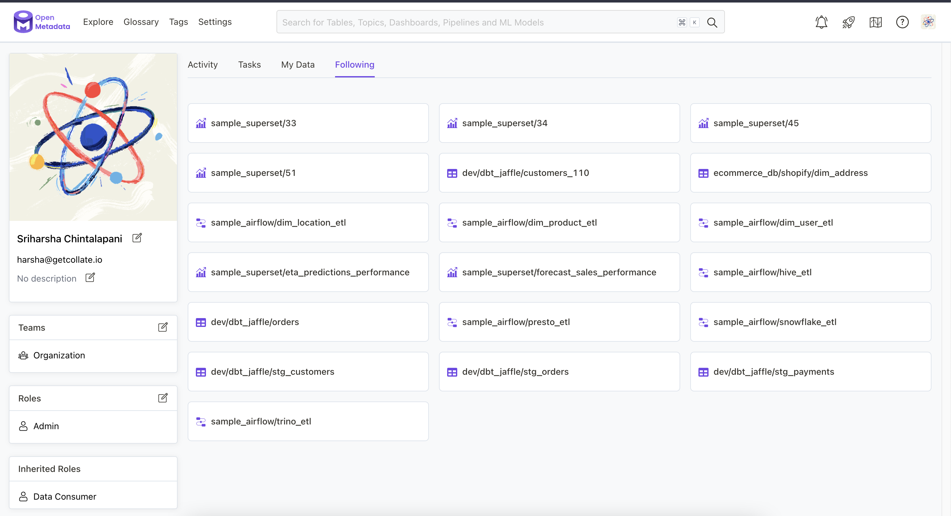The width and height of the screenshot is (951, 516).
Task: Open sample_airflow/hive_etl pipeline card
Action: 810,272
